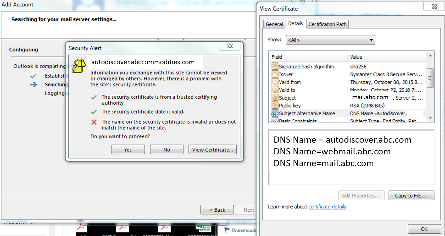
Task: Go Back in Add Account wizard
Action: point(217,210)
